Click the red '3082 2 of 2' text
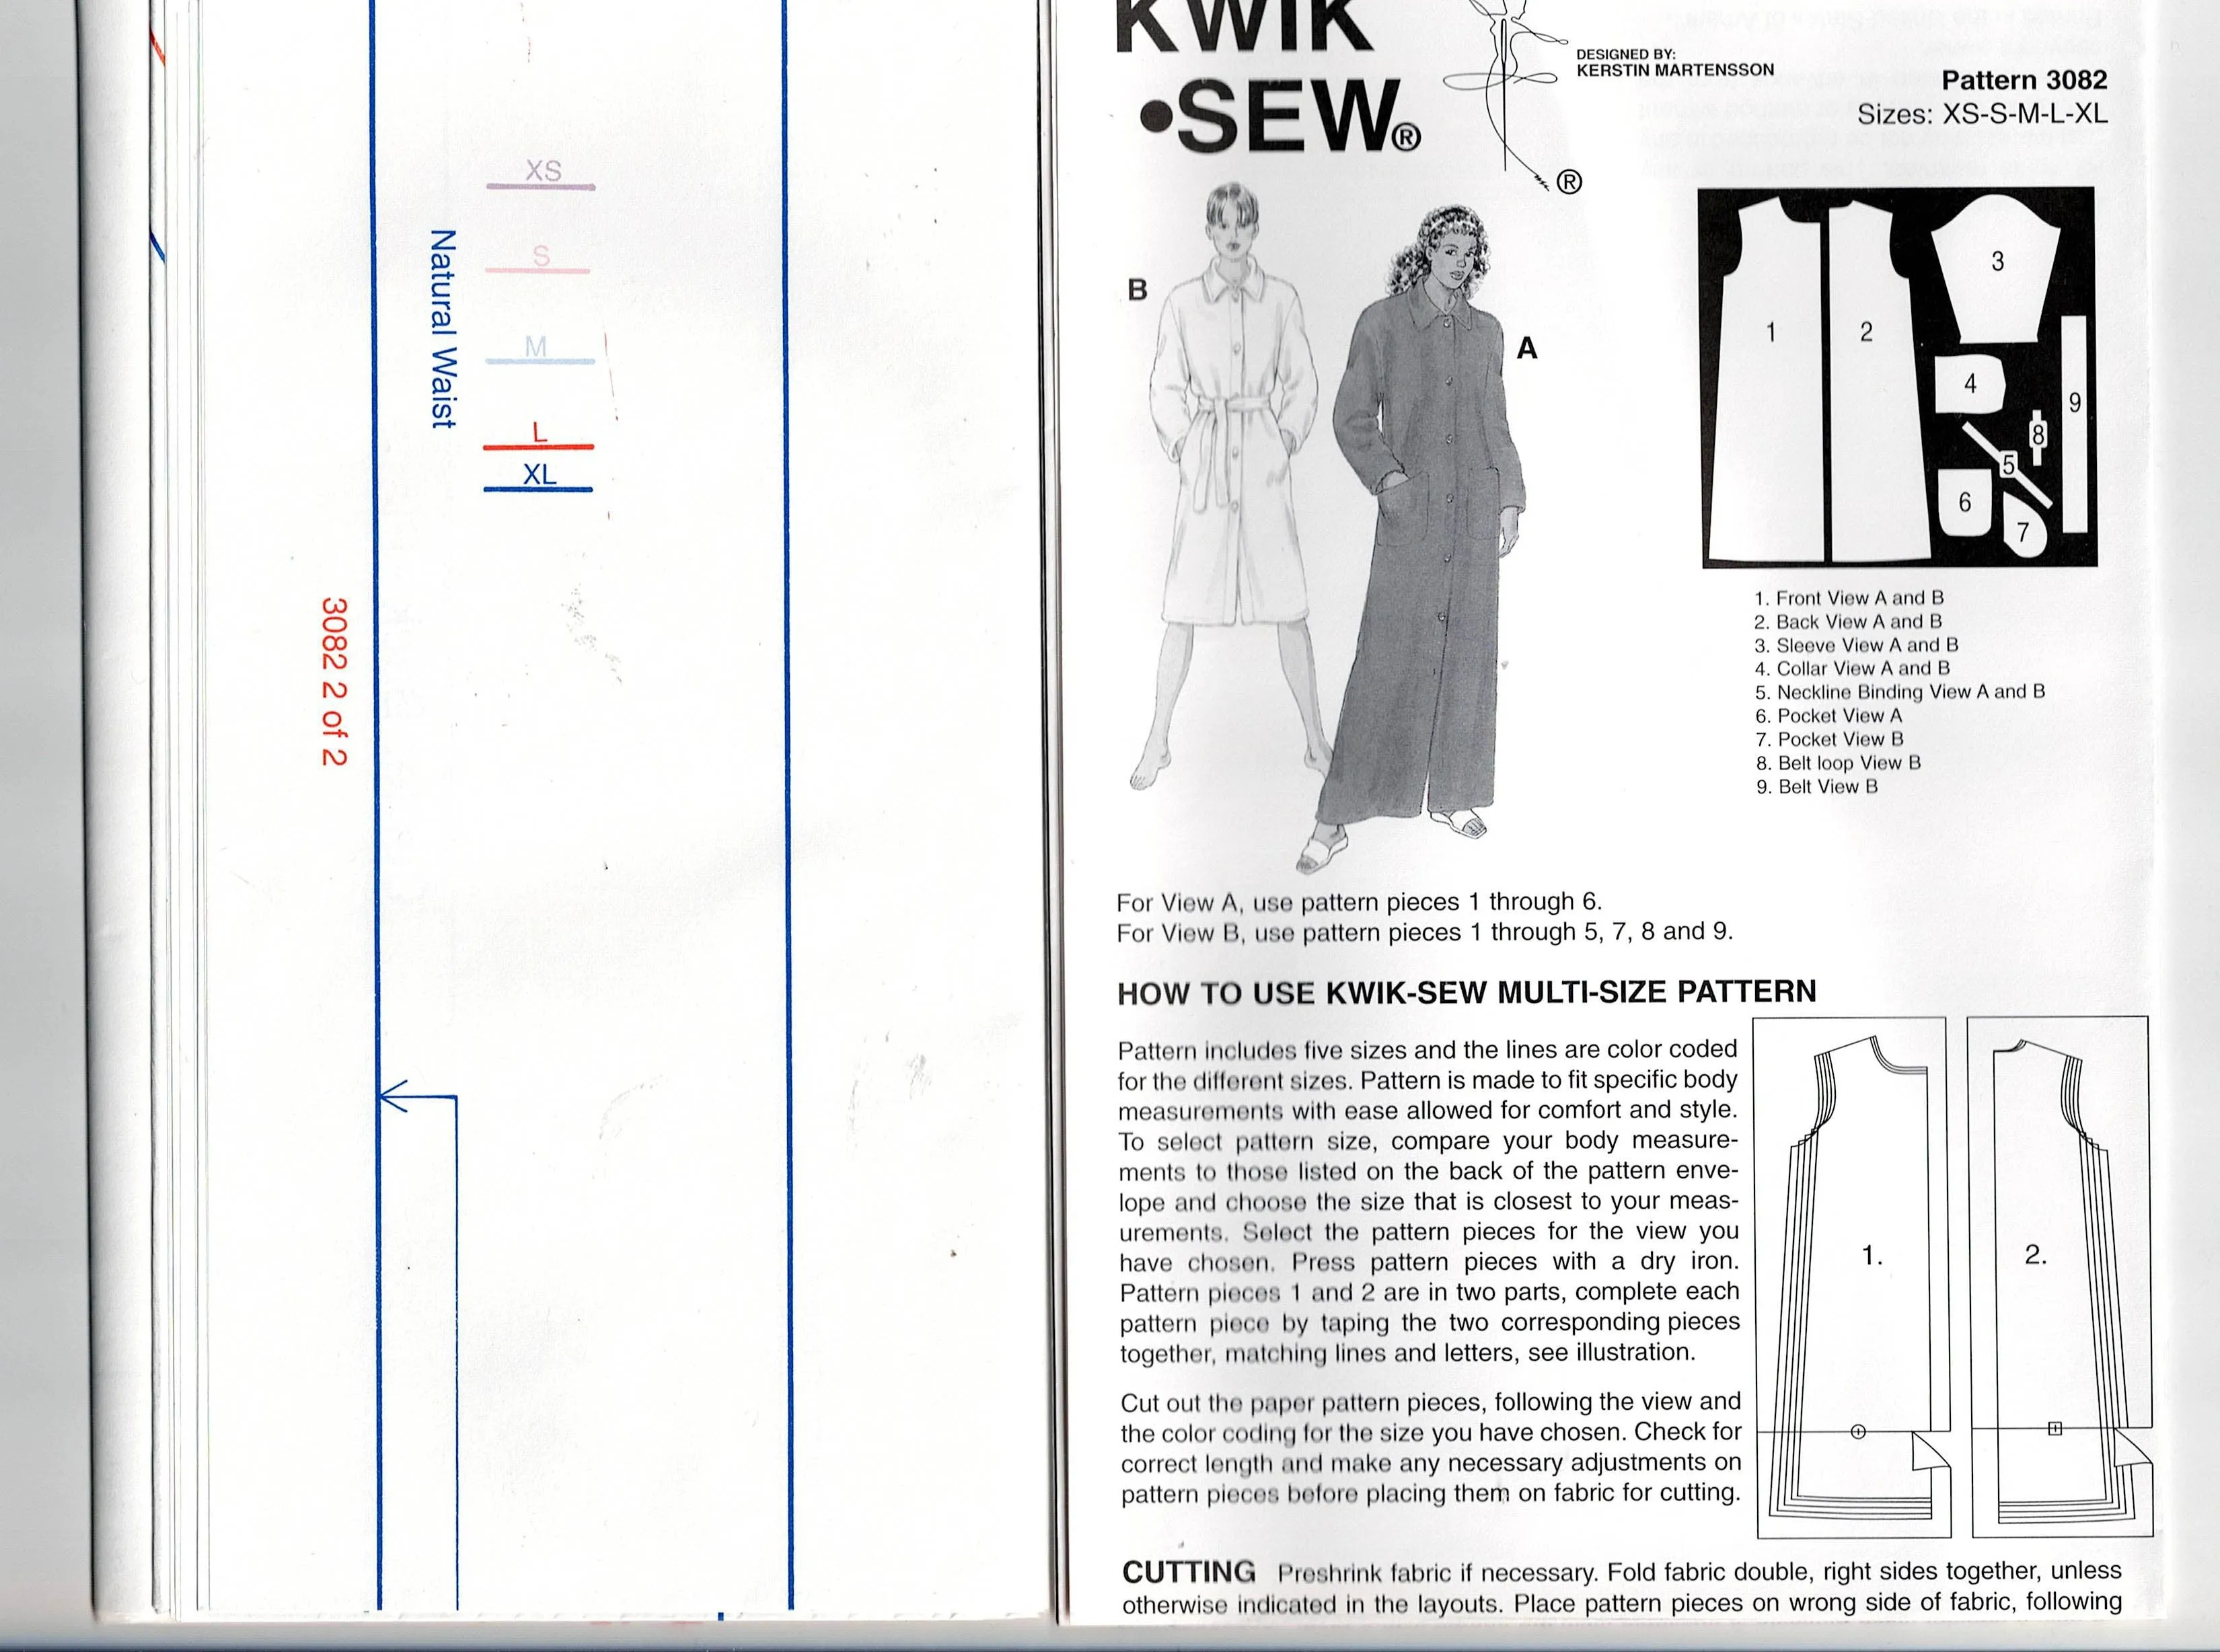Image resolution: width=2220 pixels, height=1652 pixels. 334,682
